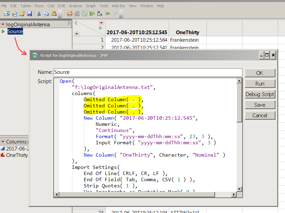Click the nominal icon beside OneThirty column
This screenshot has width=285, height=213.
pyautogui.click(x=3, y=155)
